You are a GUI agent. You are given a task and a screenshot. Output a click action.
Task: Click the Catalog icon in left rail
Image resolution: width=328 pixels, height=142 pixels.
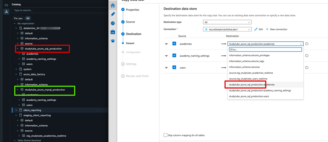tap(6, 12)
